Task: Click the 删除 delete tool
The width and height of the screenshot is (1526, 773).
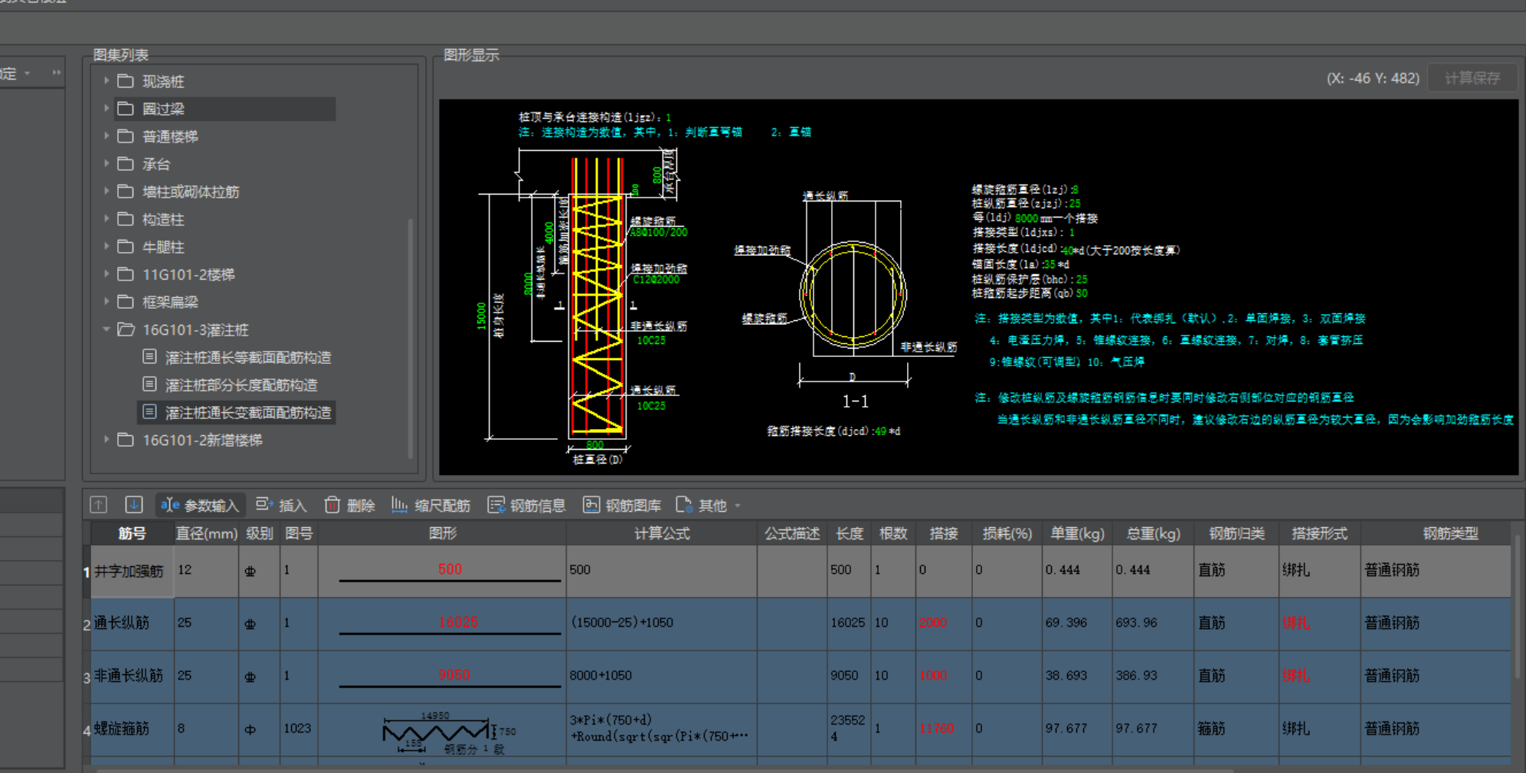Action: (x=350, y=505)
